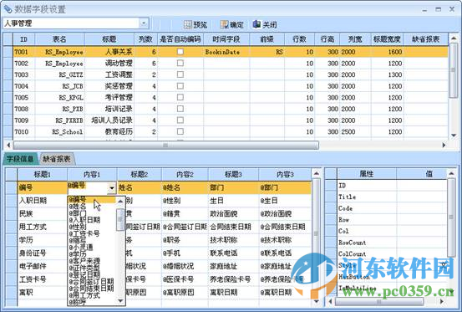Screen dimensions: 462x312
Task: Toggle auto-code checkbox for row 7009
Action: (x=180, y=120)
